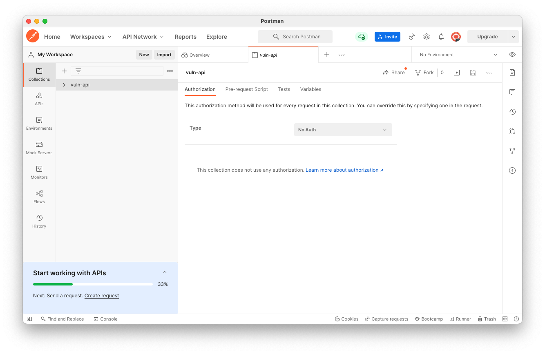Focus the Search Postman field

(295, 37)
